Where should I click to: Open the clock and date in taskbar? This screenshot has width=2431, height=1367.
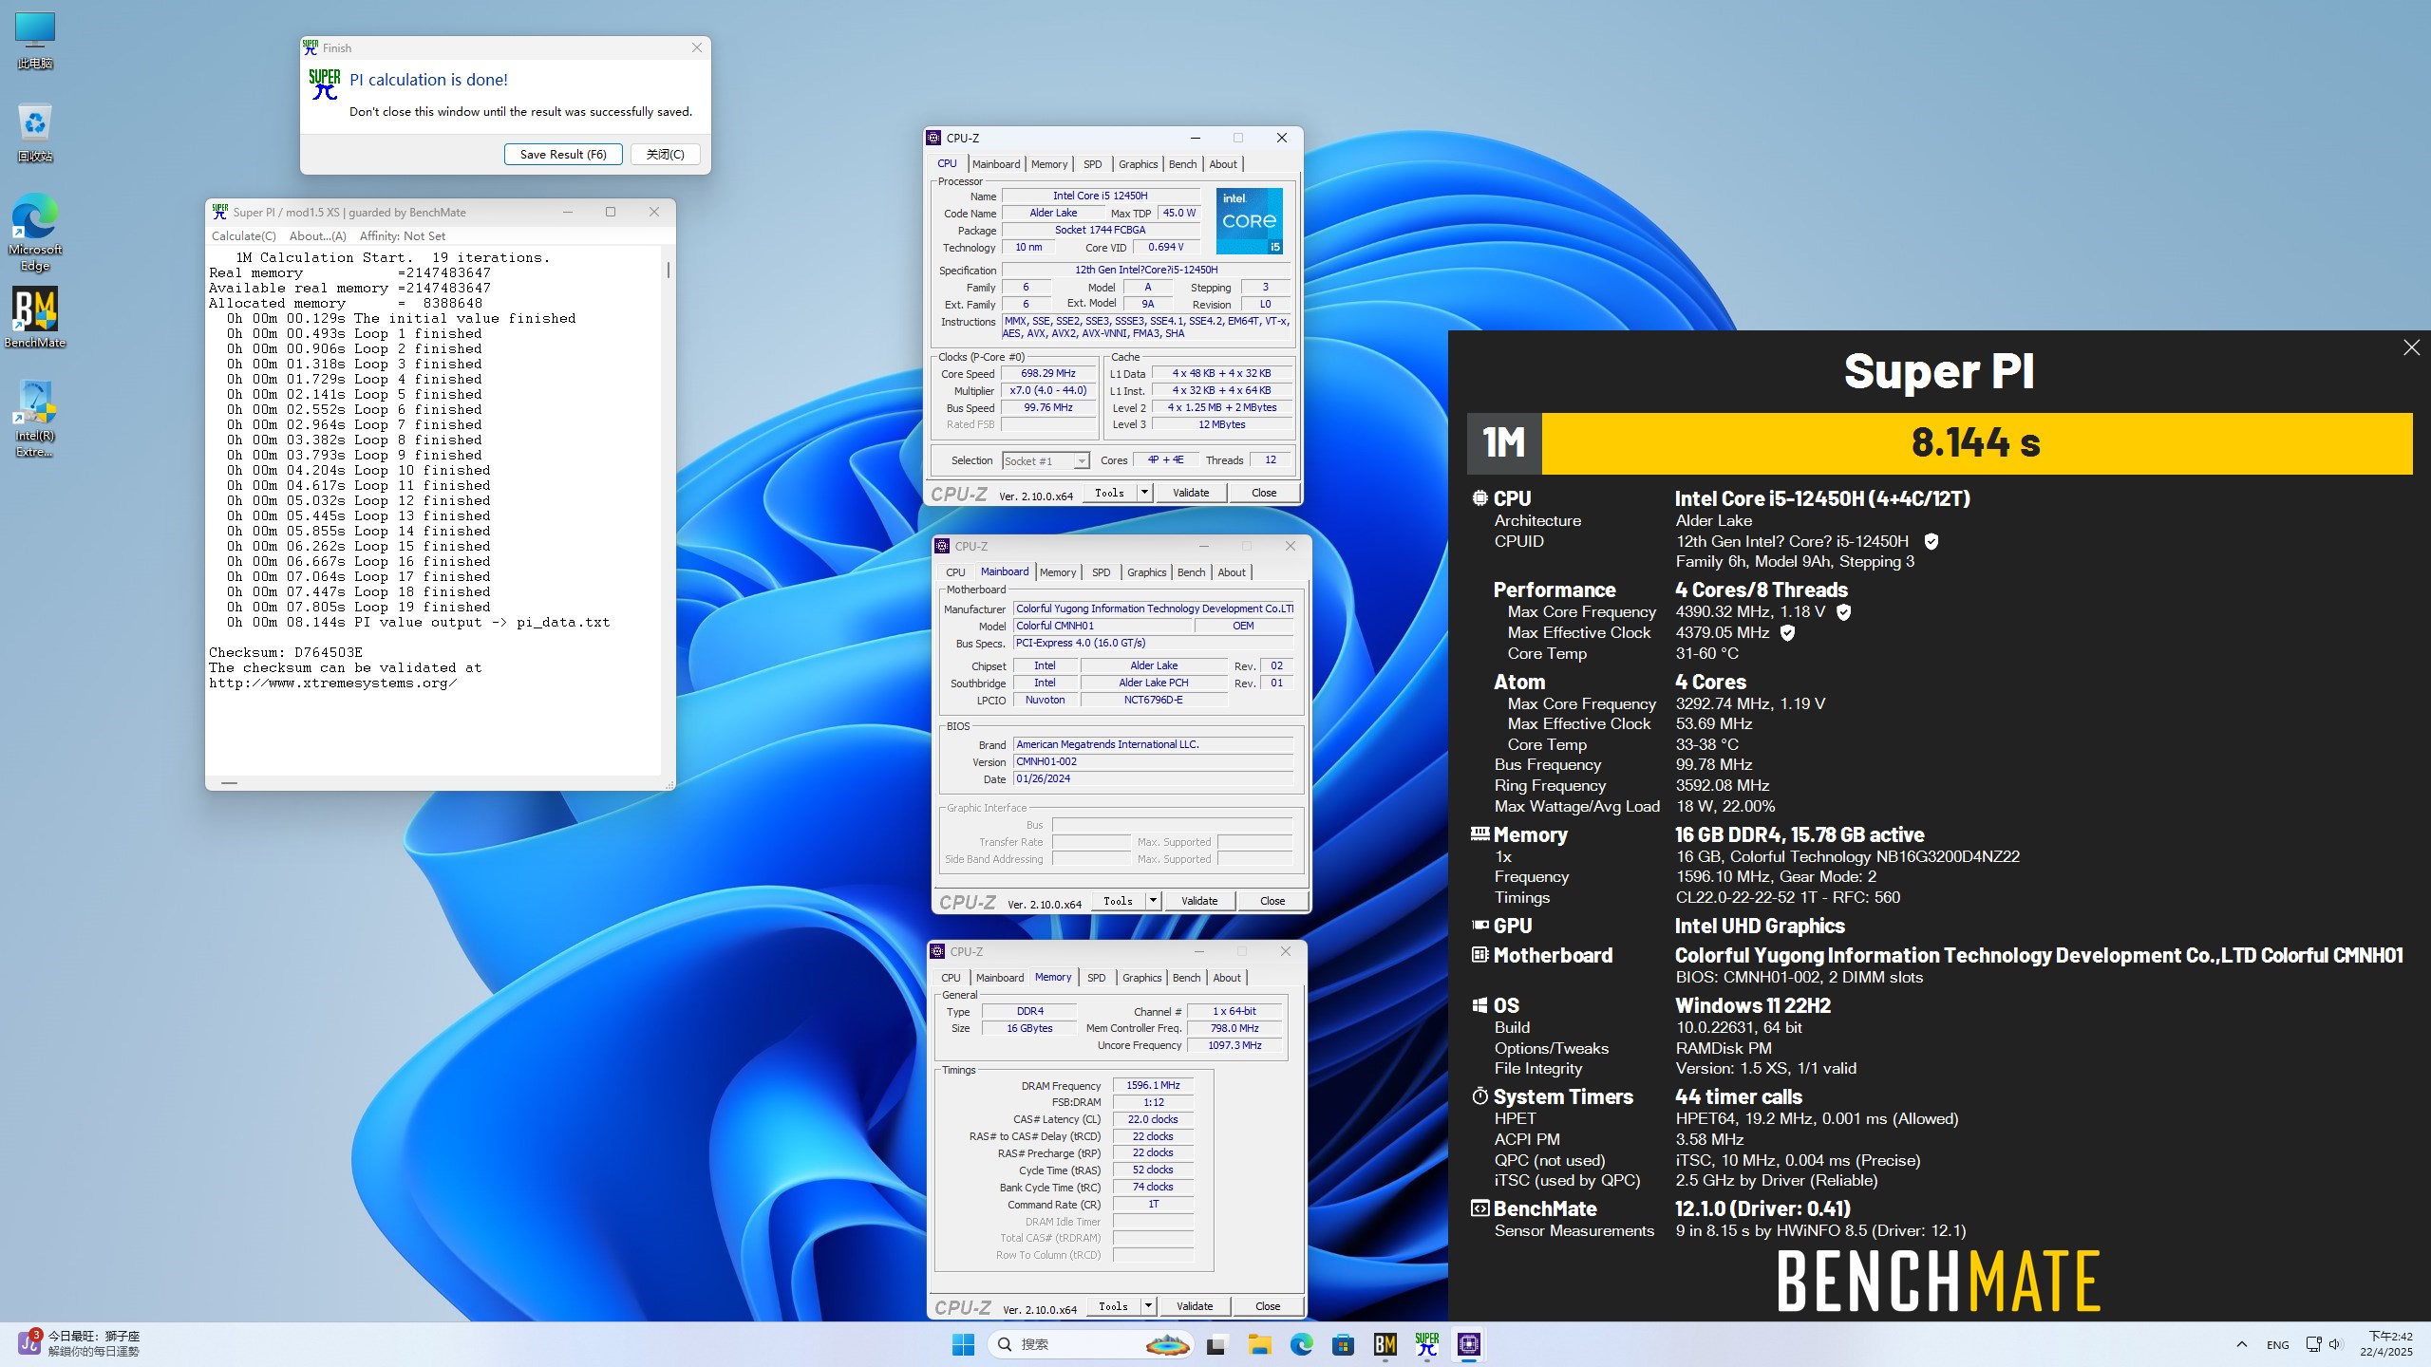(x=2386, y=1344)
